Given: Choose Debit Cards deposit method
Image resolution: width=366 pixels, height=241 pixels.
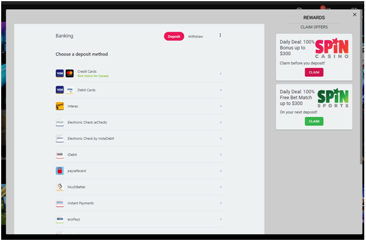Looking at the screenshot, I should [139, 90].
